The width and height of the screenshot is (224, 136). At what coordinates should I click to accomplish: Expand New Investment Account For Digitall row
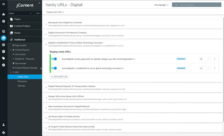46,108
